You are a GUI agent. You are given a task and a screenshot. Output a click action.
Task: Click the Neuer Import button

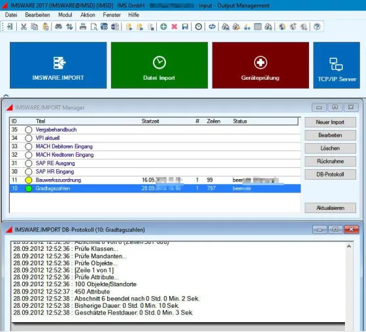[x=330, y=122]
